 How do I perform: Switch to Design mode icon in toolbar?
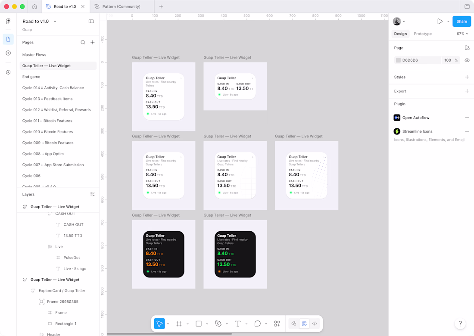click(x=304, y=324)
